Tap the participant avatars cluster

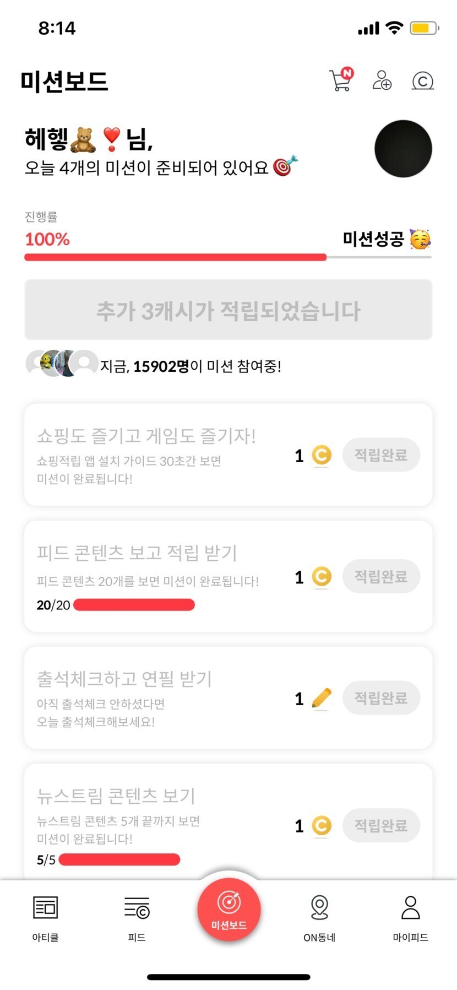click(62, 363)
